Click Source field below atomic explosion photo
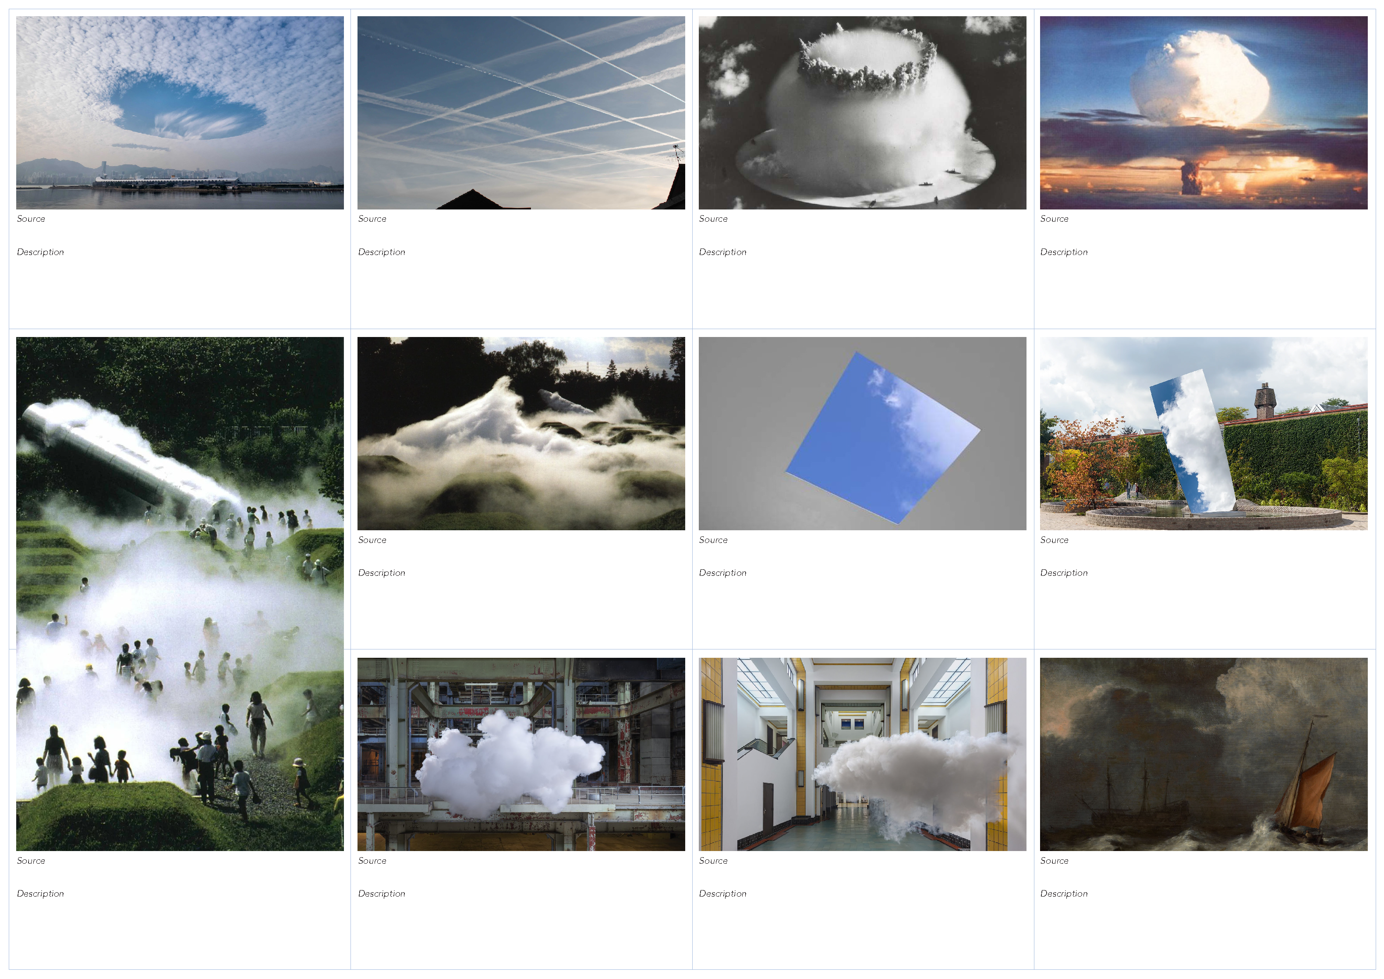Screen dimensions: 1384x979 tap(713, 219)
